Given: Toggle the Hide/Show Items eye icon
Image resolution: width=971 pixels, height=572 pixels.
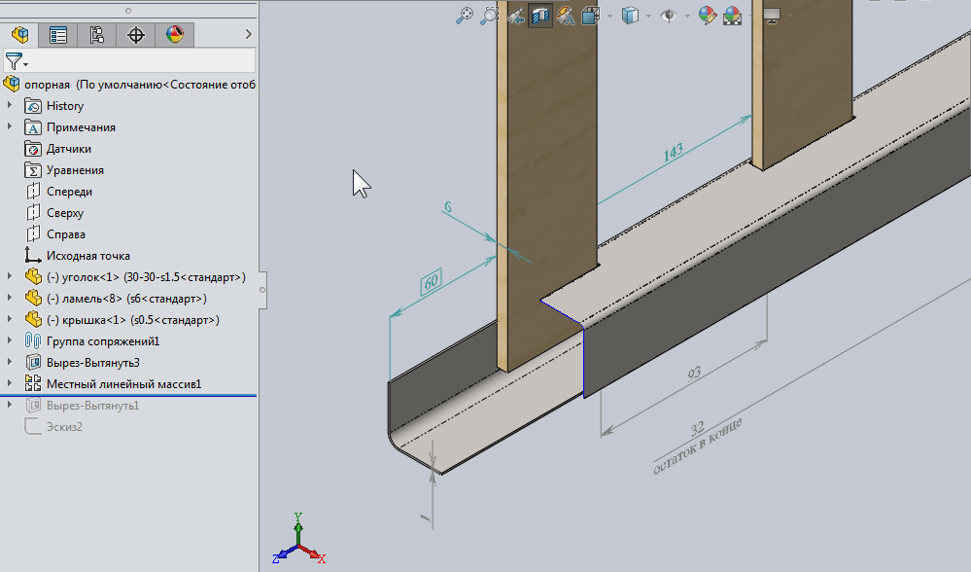Looking at the screenshot, I should [669, 16].
